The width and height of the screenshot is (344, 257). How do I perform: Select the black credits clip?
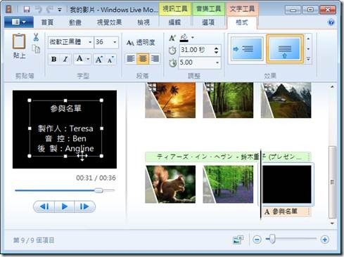tap(287, 184)
